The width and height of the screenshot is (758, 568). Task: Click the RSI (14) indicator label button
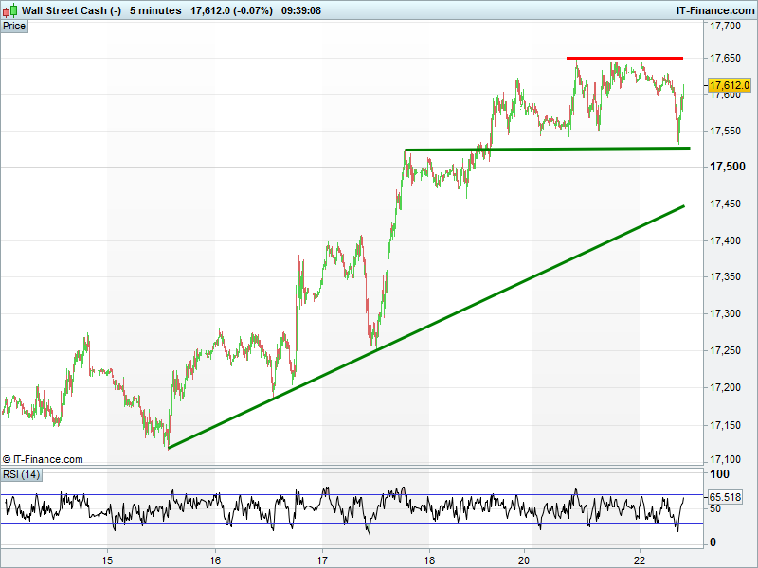21,475
